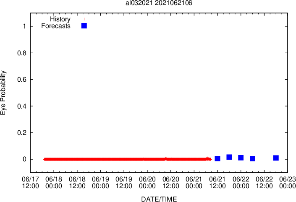The height and width of the screenshot is (202, 296).
Task: Click the x-axis label 06/20 12:00
Action: pyautogui.click(x=170, y=183)
